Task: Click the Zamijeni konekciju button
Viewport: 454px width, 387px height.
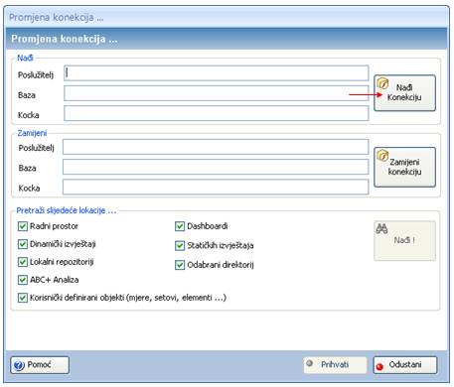Action: tap(404, 167)
